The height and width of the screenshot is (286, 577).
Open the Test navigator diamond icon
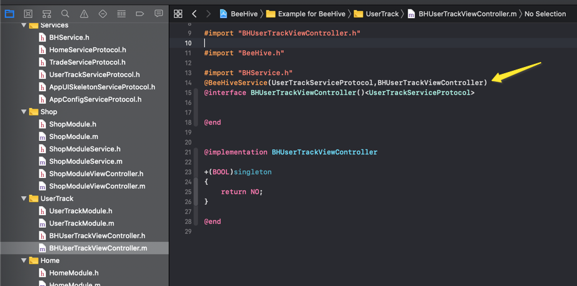103,14
